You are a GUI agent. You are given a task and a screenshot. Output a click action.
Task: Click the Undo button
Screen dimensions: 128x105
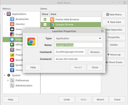click(67, 100)
